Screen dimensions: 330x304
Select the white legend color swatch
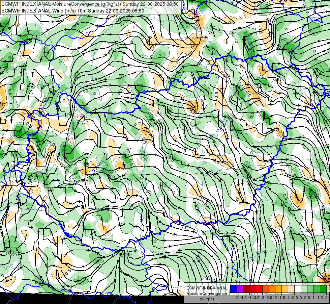[298, 289]
